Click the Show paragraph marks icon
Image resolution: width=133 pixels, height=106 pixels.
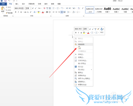pyautogui.click(x=83, y=8)
